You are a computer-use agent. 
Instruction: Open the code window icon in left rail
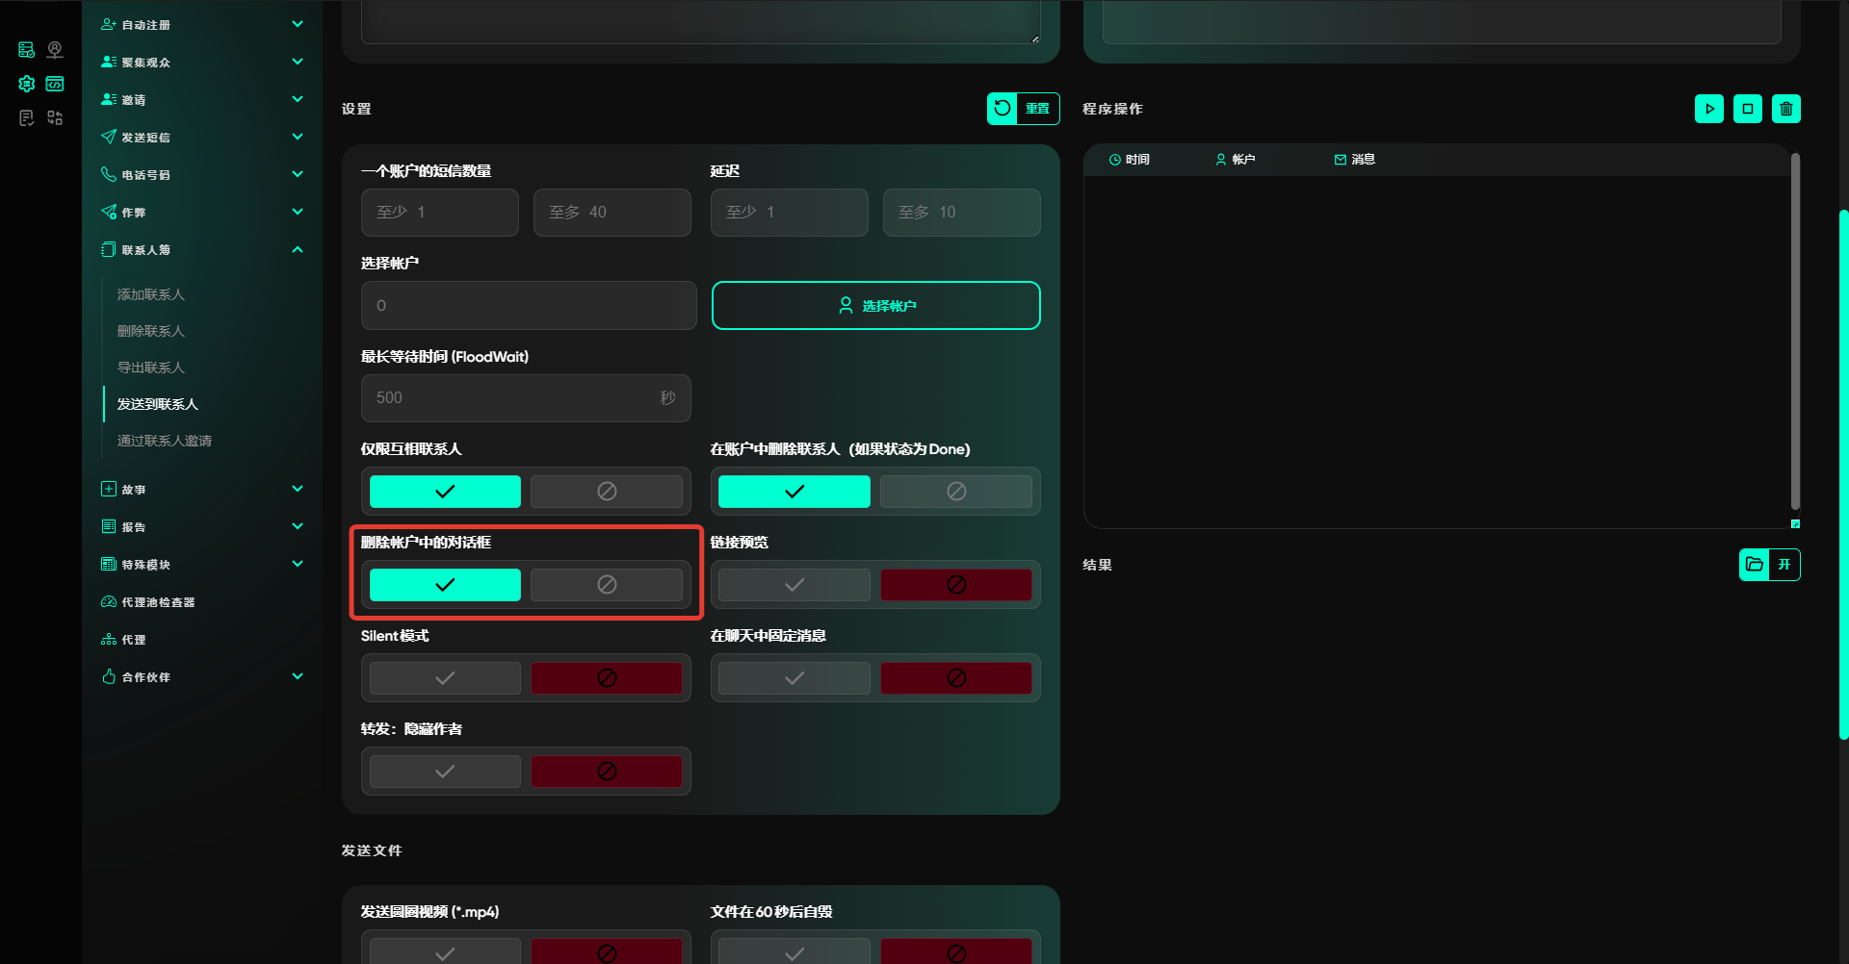55,84
